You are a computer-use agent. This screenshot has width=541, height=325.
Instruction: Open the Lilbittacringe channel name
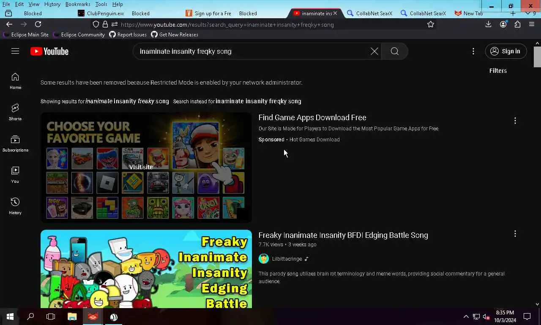click(x=287, y=259)
